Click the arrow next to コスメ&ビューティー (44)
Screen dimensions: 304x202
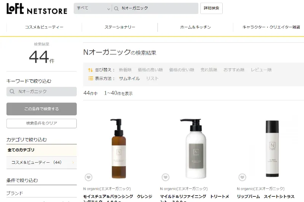[73, 162]
